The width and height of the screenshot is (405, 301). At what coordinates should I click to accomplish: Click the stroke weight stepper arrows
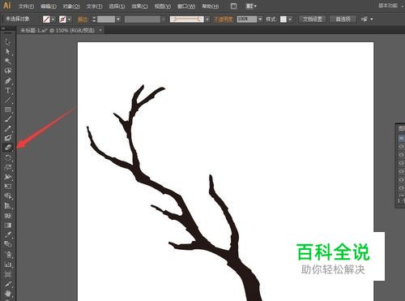94,19
